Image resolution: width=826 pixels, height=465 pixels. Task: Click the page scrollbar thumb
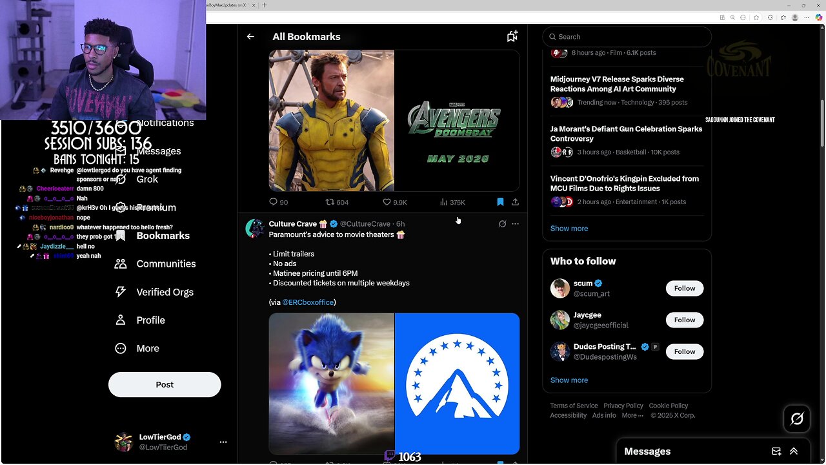822,123
